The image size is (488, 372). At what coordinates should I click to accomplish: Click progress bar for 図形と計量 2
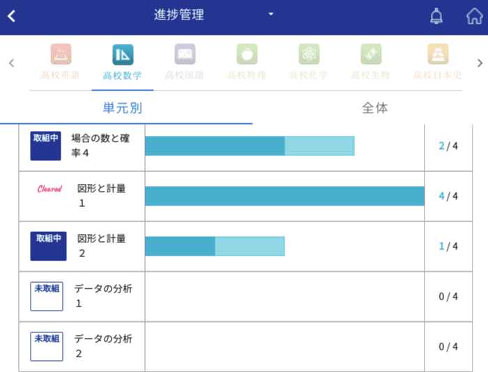(x=215, y=246)
